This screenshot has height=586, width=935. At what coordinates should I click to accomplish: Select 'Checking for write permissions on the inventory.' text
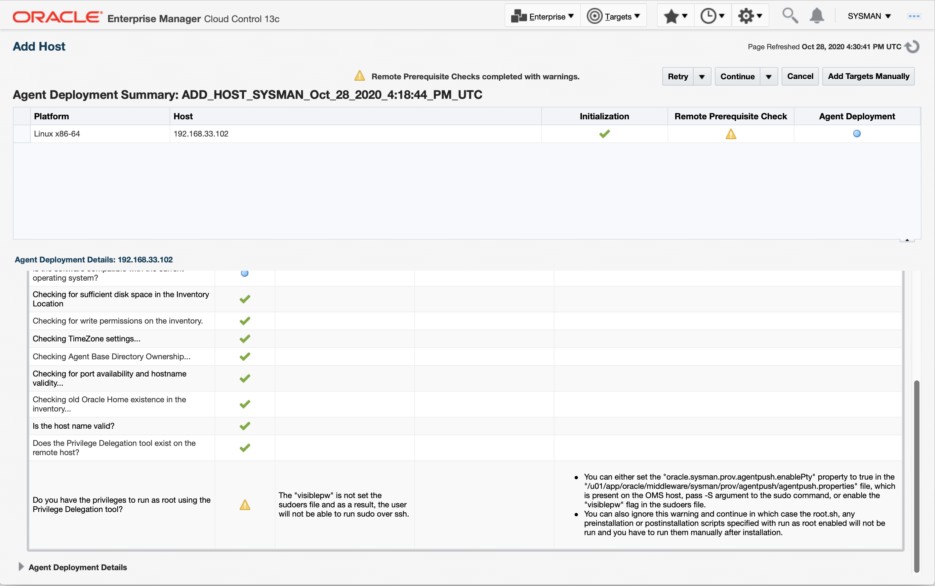[118, 321]
